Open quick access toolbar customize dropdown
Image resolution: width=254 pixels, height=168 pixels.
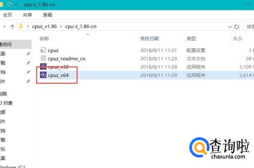tap(16, 5)
